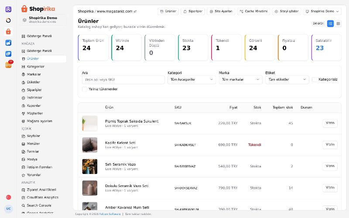349x218 pixels.
Task: Click the Etiketler sidebar icon
Action: click(24, 82)
